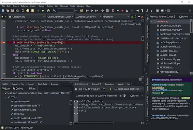
Task: Open the debug stack frame dropdown
Action: 126,89
